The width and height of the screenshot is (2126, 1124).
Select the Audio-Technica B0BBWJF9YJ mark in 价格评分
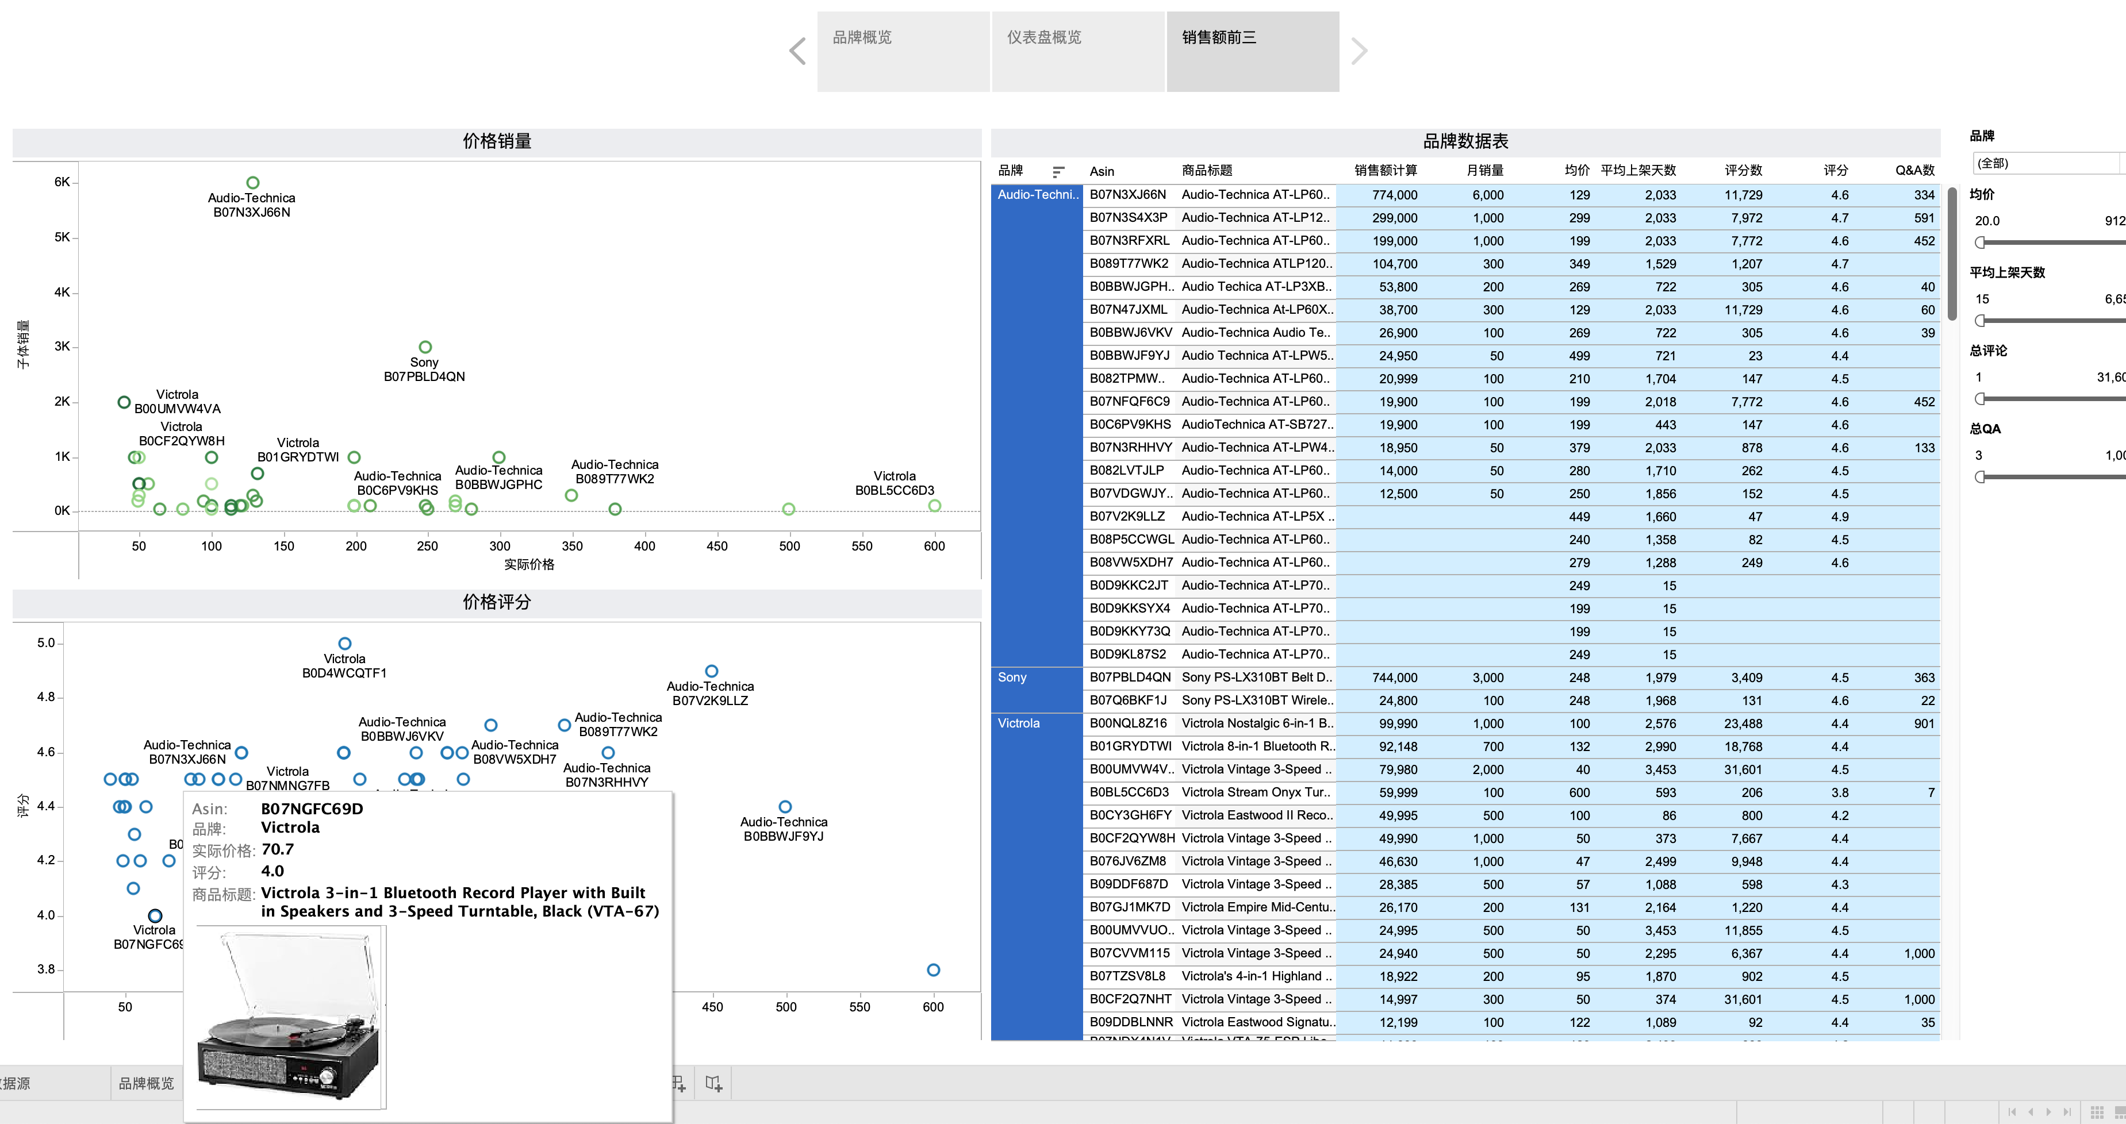tap(785, 806)
